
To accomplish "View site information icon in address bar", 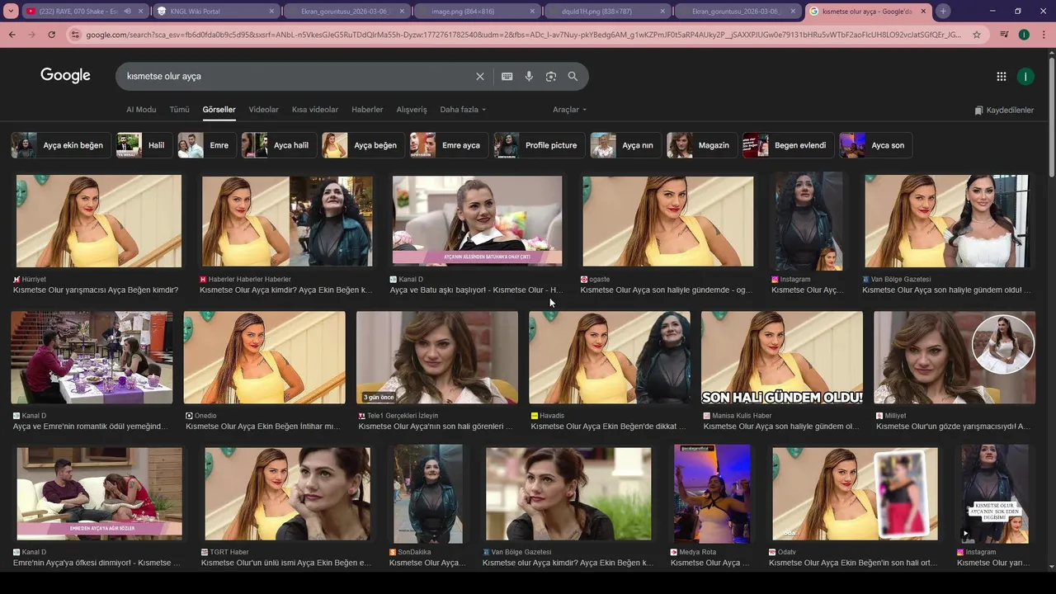I will 76,35.
